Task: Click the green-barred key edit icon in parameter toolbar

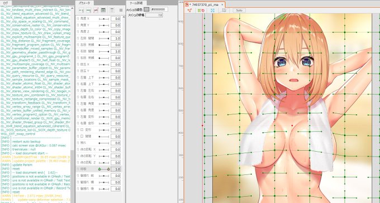Action: point(103,11)
